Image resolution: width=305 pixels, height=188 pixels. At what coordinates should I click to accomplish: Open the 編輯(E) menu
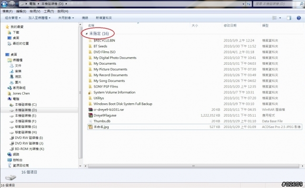(21, 11)
